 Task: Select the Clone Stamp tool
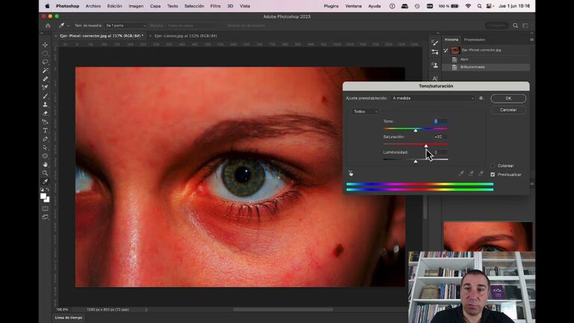click(x=45, y=105)
